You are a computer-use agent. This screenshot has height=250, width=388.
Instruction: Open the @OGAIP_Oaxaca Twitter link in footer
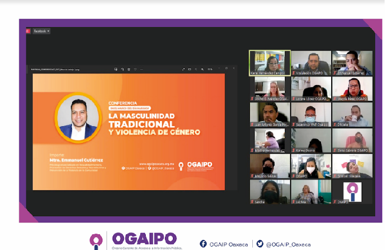click(288, 243)
